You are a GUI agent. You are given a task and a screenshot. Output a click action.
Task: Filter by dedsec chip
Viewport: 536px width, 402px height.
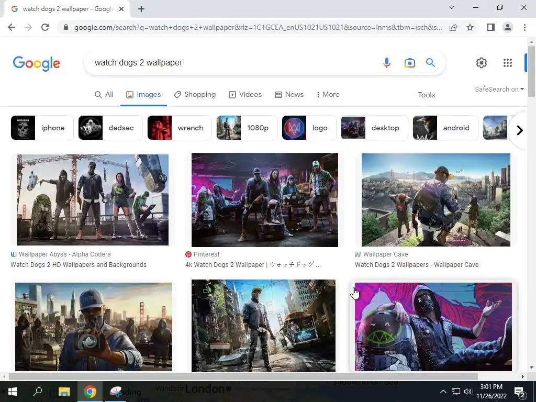tap(110, 128)
